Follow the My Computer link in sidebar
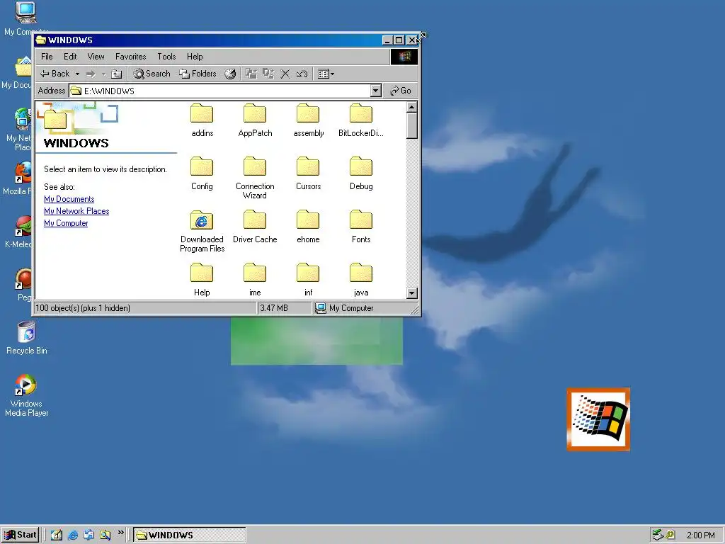725x544 pixels. click(66, 223)
